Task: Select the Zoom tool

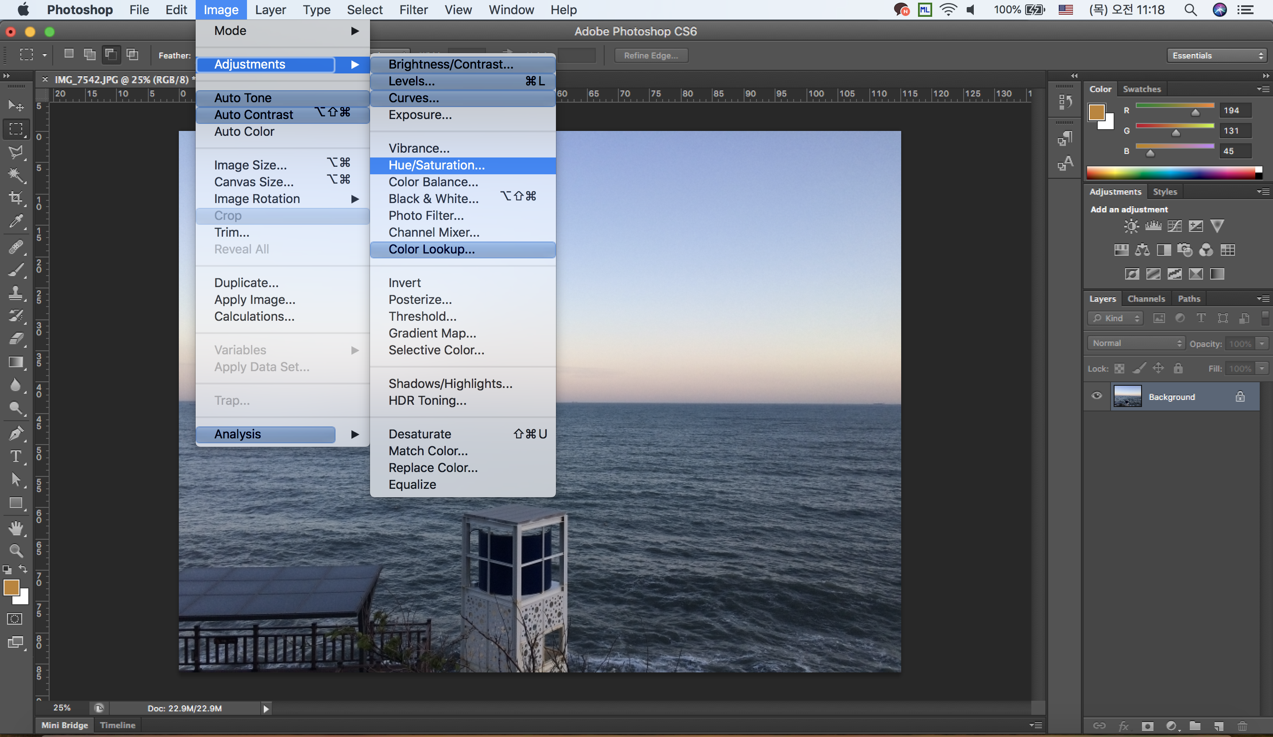Action: click(15, 550)
